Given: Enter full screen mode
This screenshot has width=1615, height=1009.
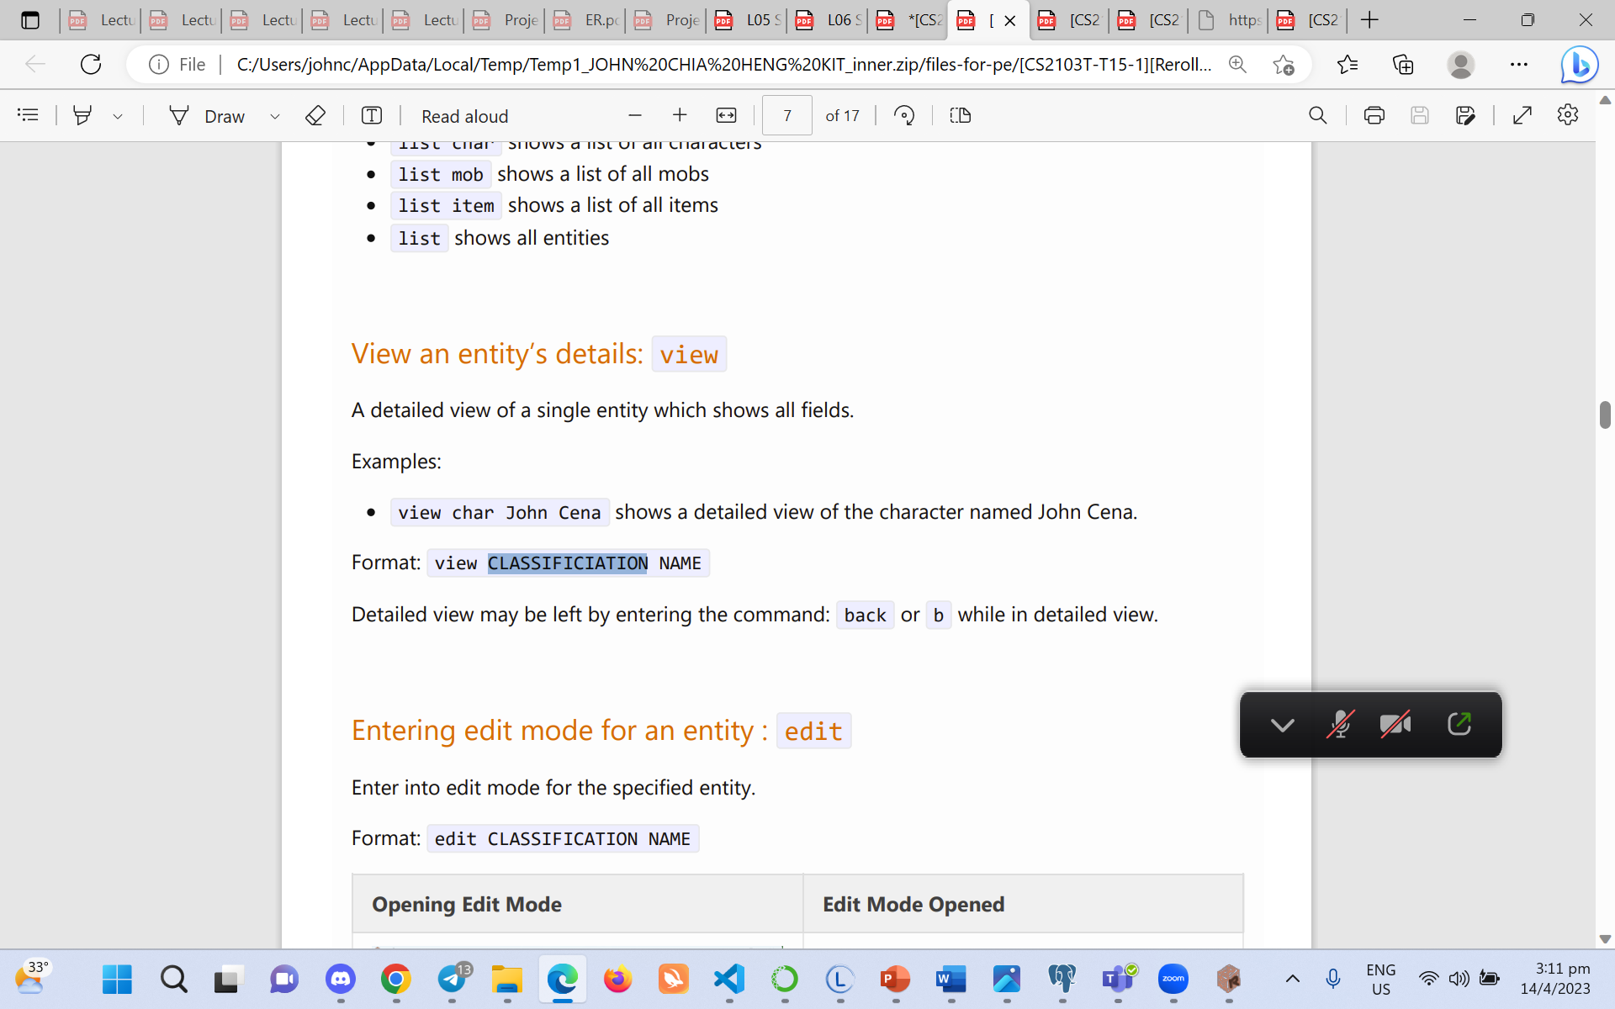Looking at the screenshot, I should click(1522, 115).
